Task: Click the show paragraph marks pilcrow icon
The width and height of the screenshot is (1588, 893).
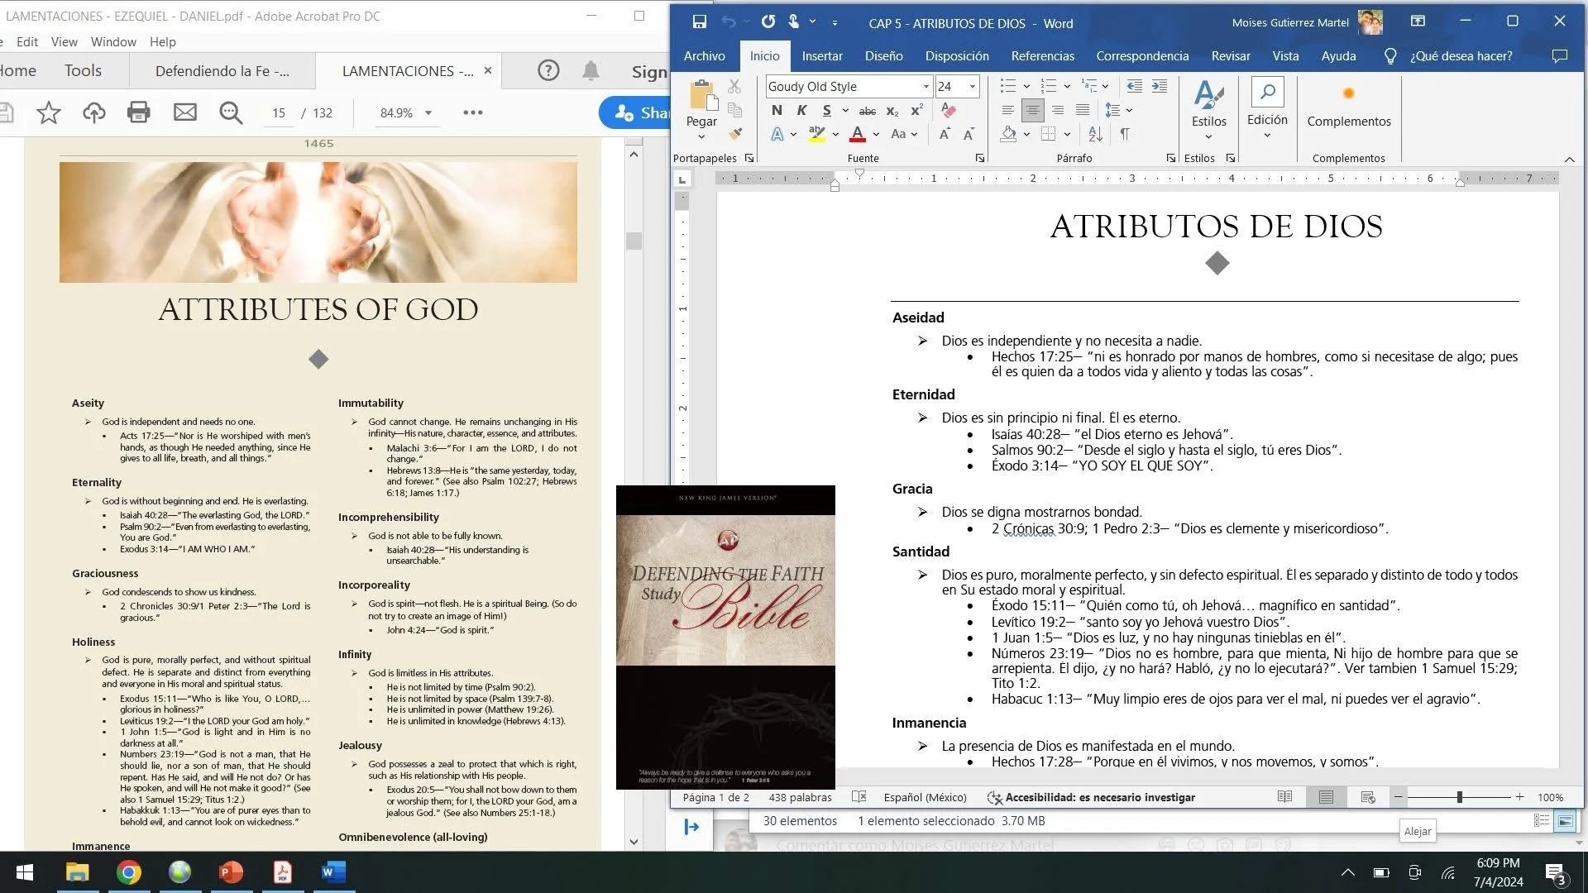Action: (x=1125, y=134)
